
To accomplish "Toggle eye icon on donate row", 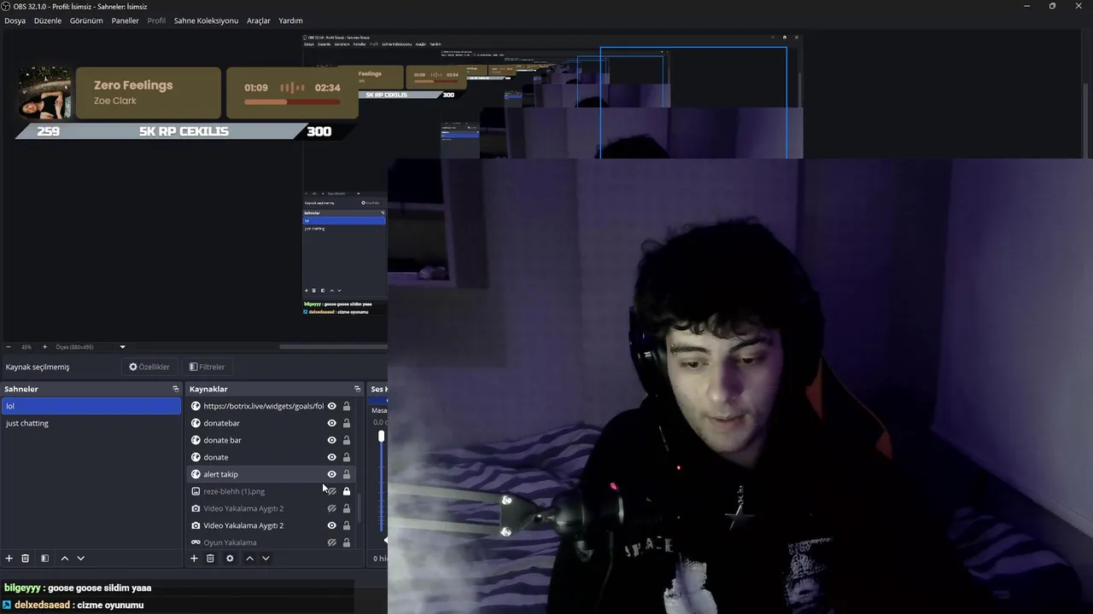I will [x=332, y=457].
